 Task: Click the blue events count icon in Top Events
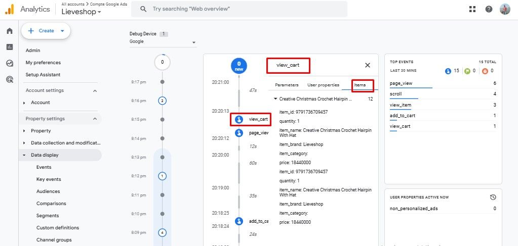pyautogui.click(x=448, y=71)
